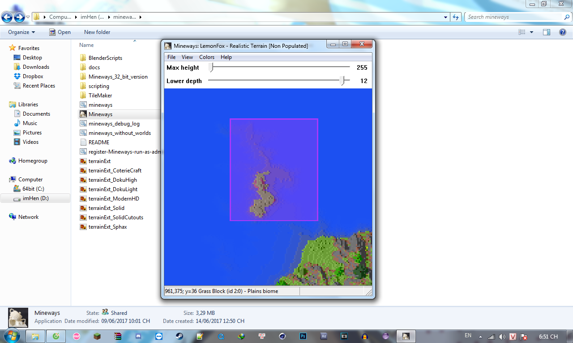The width and height of the screenshot is (573, 343).
Task: Expand the change view options arrow
Action: 532,32
